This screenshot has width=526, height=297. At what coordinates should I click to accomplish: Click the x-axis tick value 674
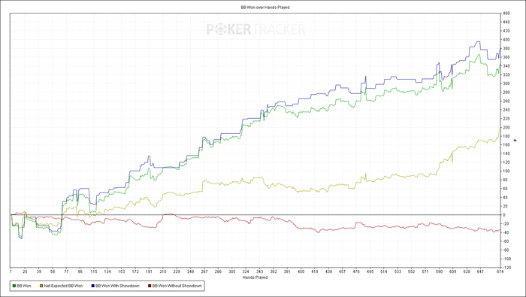point(500,272)
